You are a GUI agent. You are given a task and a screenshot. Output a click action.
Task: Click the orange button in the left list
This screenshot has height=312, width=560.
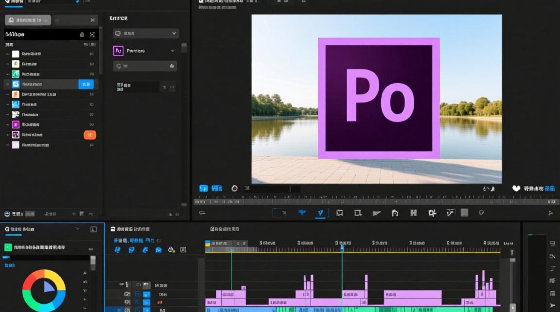click(90, 135)
